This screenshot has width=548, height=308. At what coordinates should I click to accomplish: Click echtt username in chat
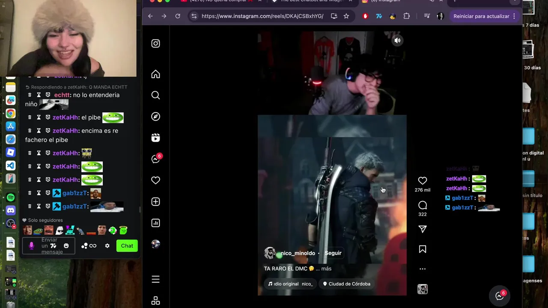[x=62, y=95]
